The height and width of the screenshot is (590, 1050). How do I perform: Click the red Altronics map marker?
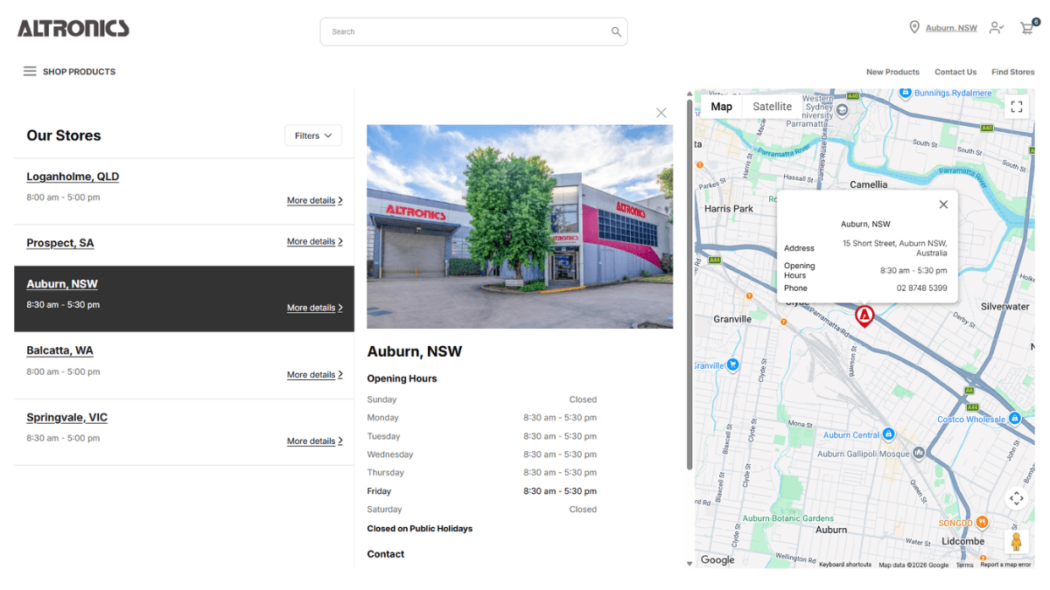[864, 316]
